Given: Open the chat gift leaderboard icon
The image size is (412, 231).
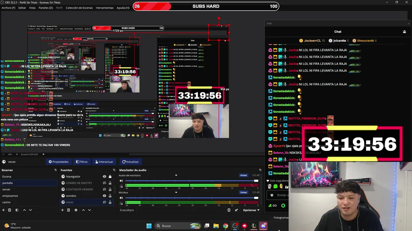Looking at the screenshot, I should [405, 32].
